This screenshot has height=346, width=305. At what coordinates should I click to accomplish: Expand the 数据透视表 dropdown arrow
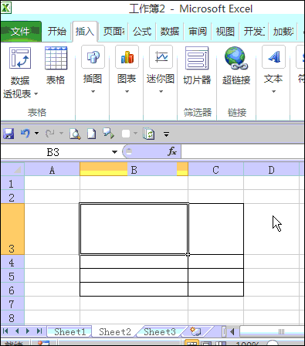(36, 94)
